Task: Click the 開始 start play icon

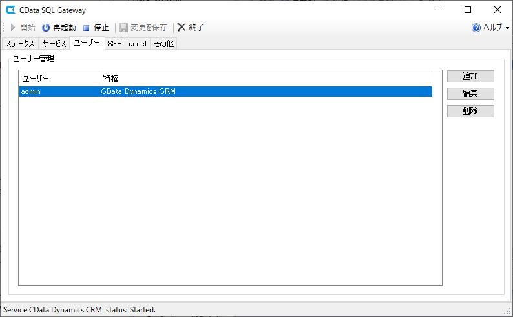Action: (x=13, y=28)
